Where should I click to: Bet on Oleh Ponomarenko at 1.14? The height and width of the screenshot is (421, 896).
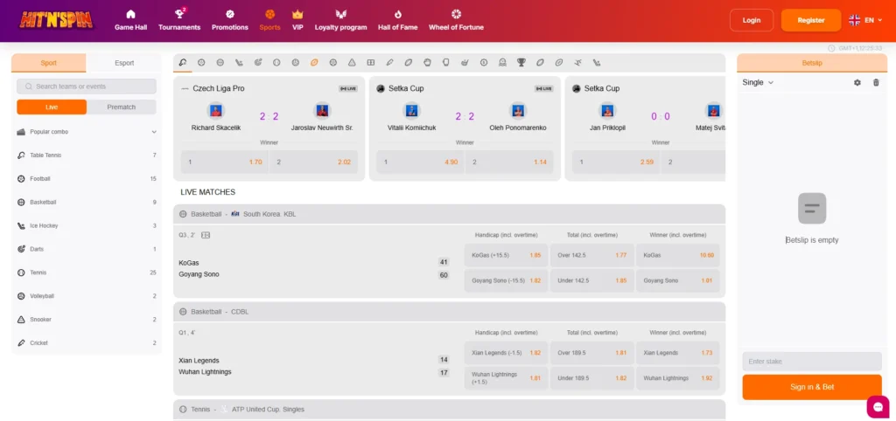[x=509, y=162]
